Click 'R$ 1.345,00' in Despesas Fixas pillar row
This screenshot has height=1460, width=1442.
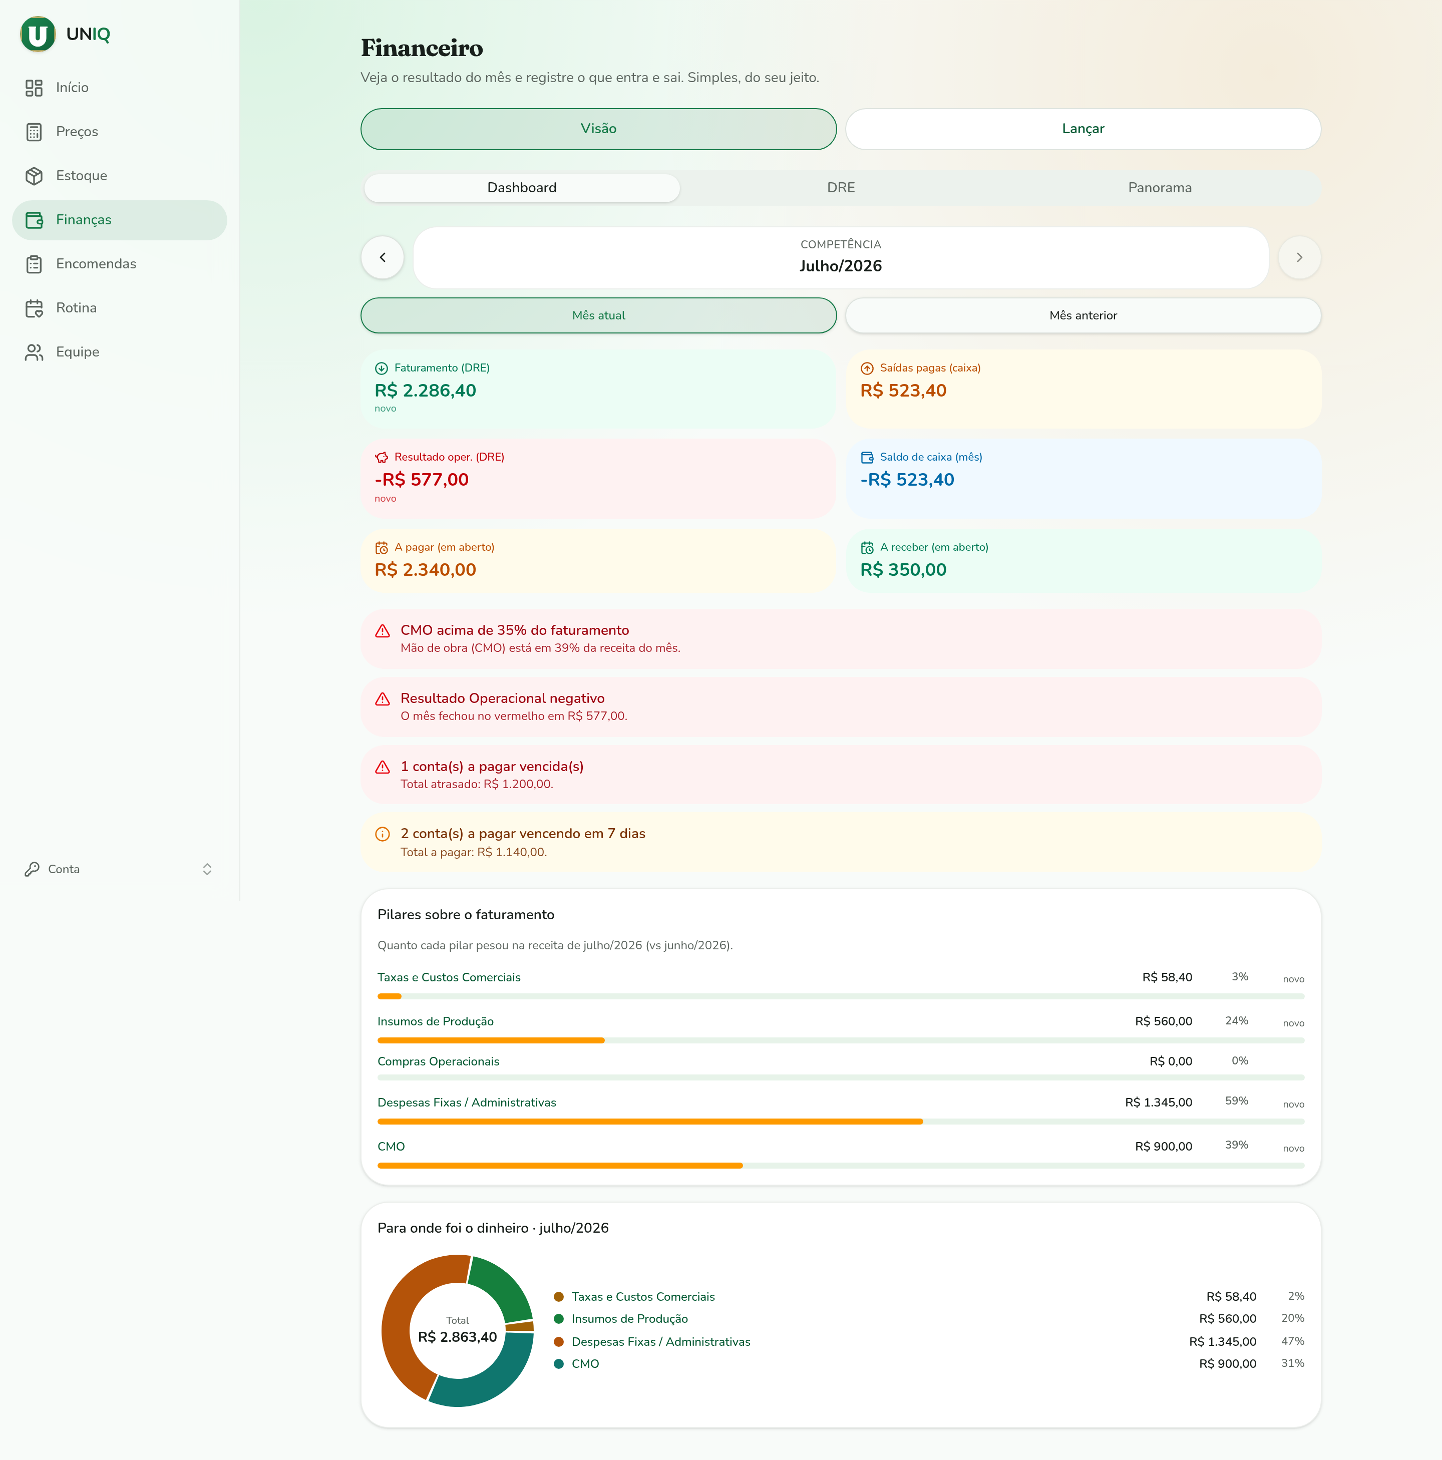pyautogui.click(x=1159, y=1103)
